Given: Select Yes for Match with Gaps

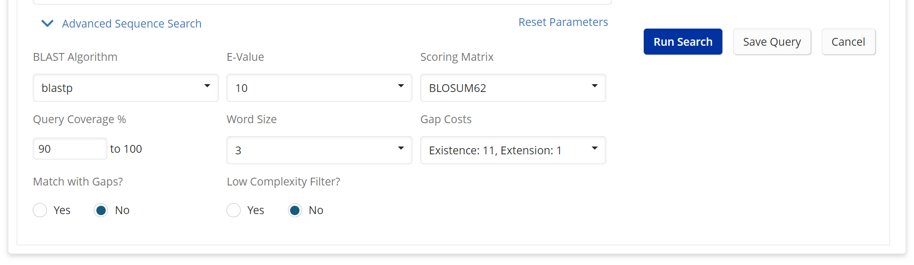Looking at the screenshot, I should pyautogui.click(x=40, y=210).
